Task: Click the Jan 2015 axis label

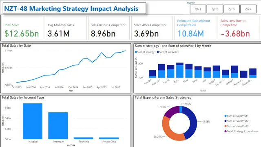Action: (x=87, y=87)
